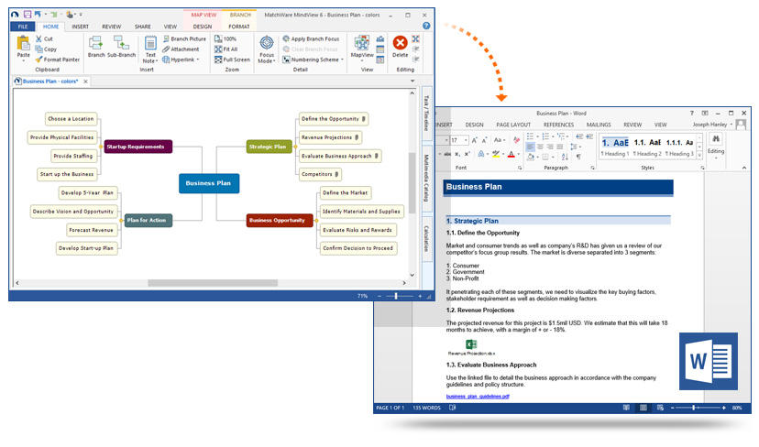This screenshot has width=759, height=447.
Task: Open Word REFERENCES tab
Action: click(558, 125)
